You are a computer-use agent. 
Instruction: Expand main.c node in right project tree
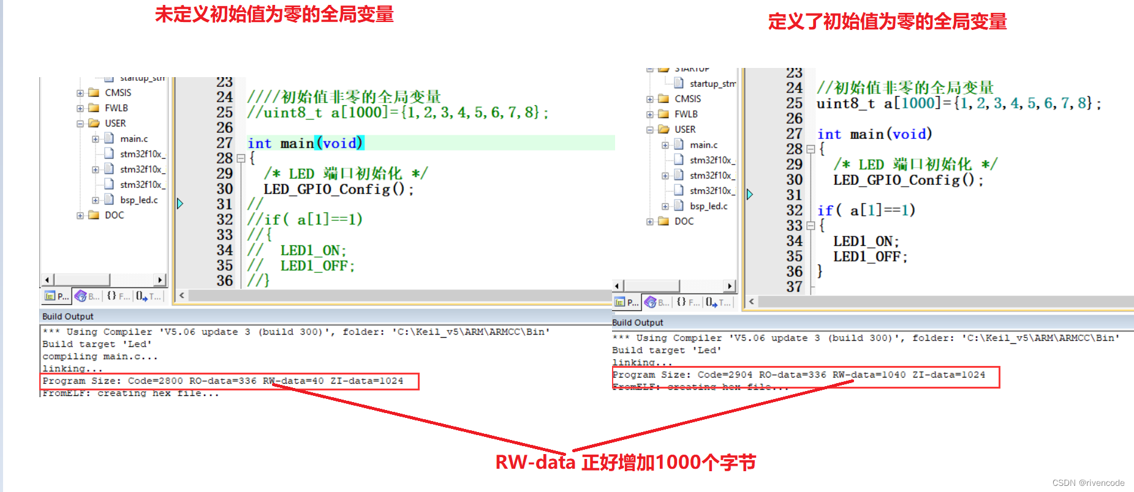665,145
